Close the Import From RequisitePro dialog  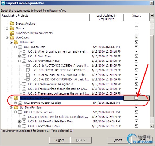(152, 3)
